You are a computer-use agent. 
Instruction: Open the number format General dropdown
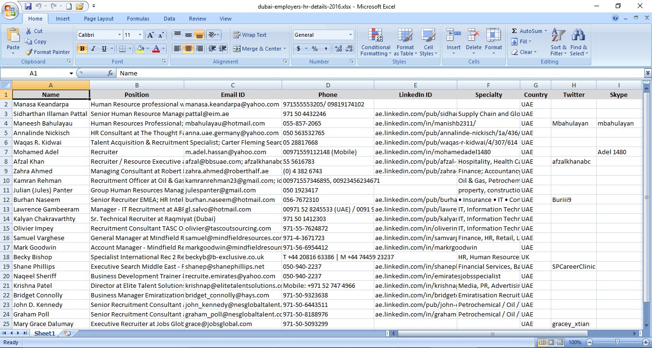point(350,35)
